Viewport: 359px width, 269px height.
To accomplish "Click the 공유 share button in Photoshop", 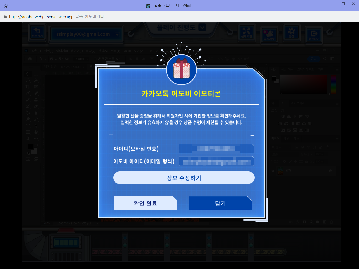I will pos(314,59).
